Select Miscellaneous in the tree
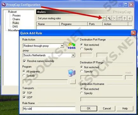138x115 pixels. point(14,30)
